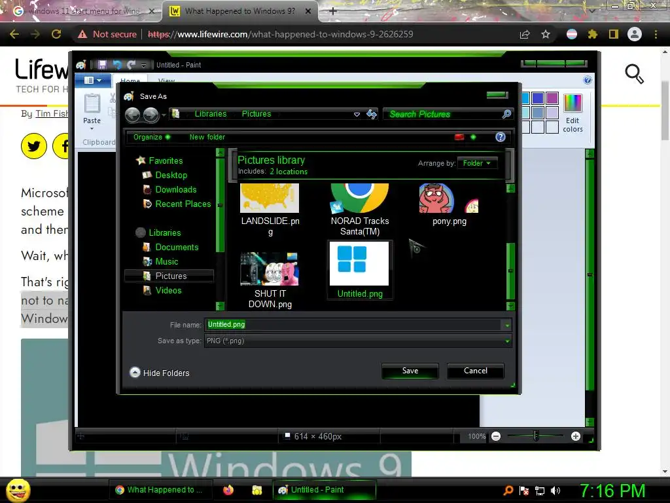Click the Undo arrow in Paint's title bar
The width and height of the screenshot is (670, 503).
coord(117,65)
